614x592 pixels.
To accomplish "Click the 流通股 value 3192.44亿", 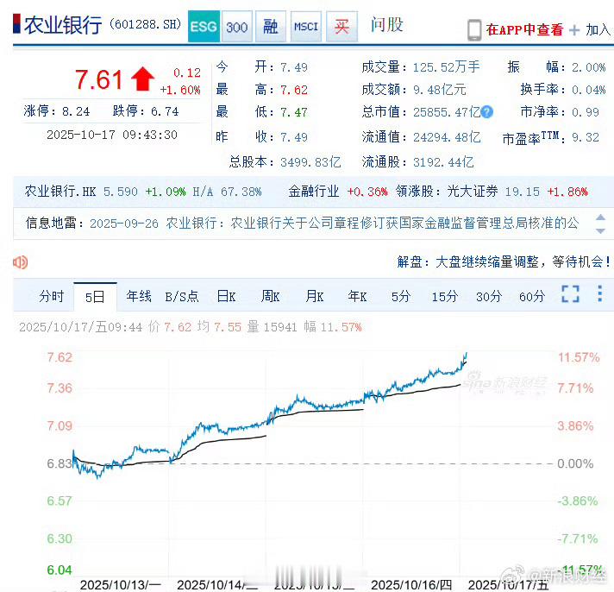I will click(x=443, y=162).
